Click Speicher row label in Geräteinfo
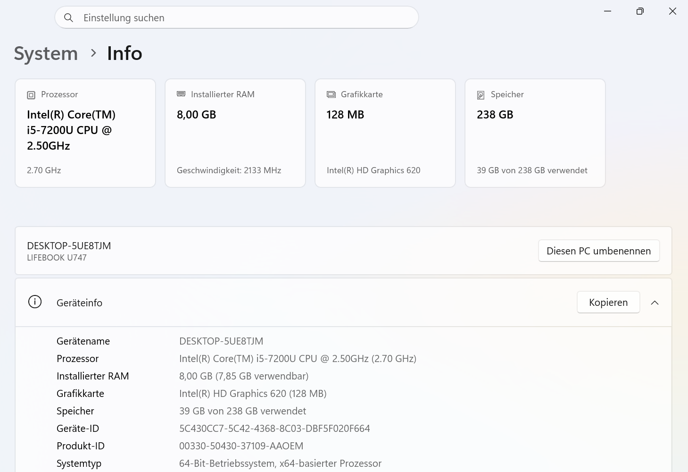This screenshot has height=472, width=688. coord(75,411)
